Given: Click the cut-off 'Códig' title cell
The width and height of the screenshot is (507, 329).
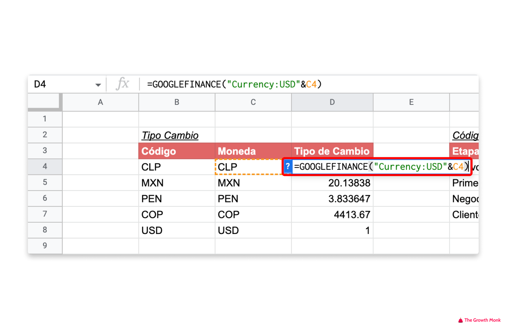Looking at the screenshot, I should click(464, 135).
